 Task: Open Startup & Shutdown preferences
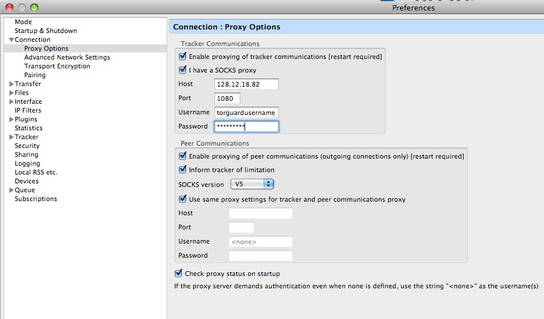[x=46, y=31]
